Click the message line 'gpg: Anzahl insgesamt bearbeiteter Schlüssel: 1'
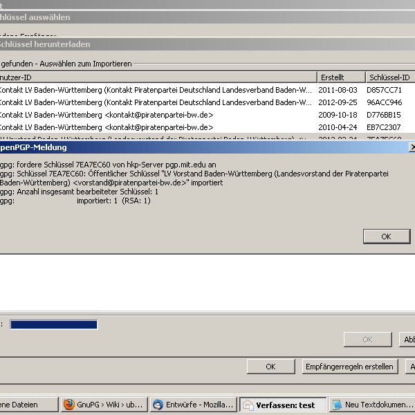The width and height of the screenshot is (415, 415). tap(79, 192)
